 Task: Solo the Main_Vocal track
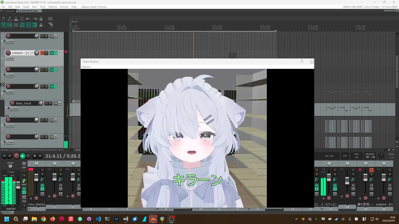tap(50, 103)
